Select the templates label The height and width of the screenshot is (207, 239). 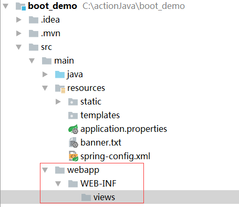tap(100, 116)
